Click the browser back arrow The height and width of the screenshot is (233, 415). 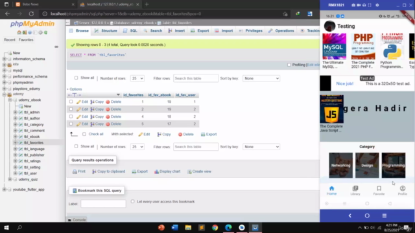point(7,14)
